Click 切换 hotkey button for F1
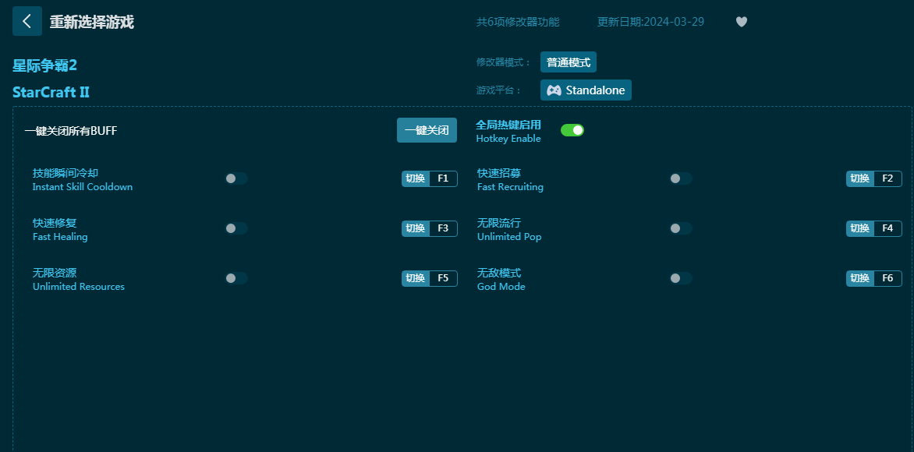This screenshot has height=452, width=914. [x=416, y=178]
